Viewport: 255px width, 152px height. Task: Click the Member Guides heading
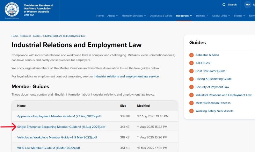30,86
